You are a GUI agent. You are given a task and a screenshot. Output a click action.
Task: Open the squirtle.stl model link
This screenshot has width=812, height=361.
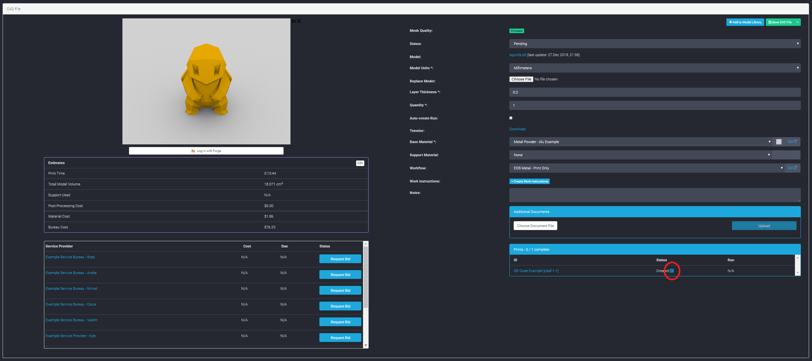click(x=517, y=55)
